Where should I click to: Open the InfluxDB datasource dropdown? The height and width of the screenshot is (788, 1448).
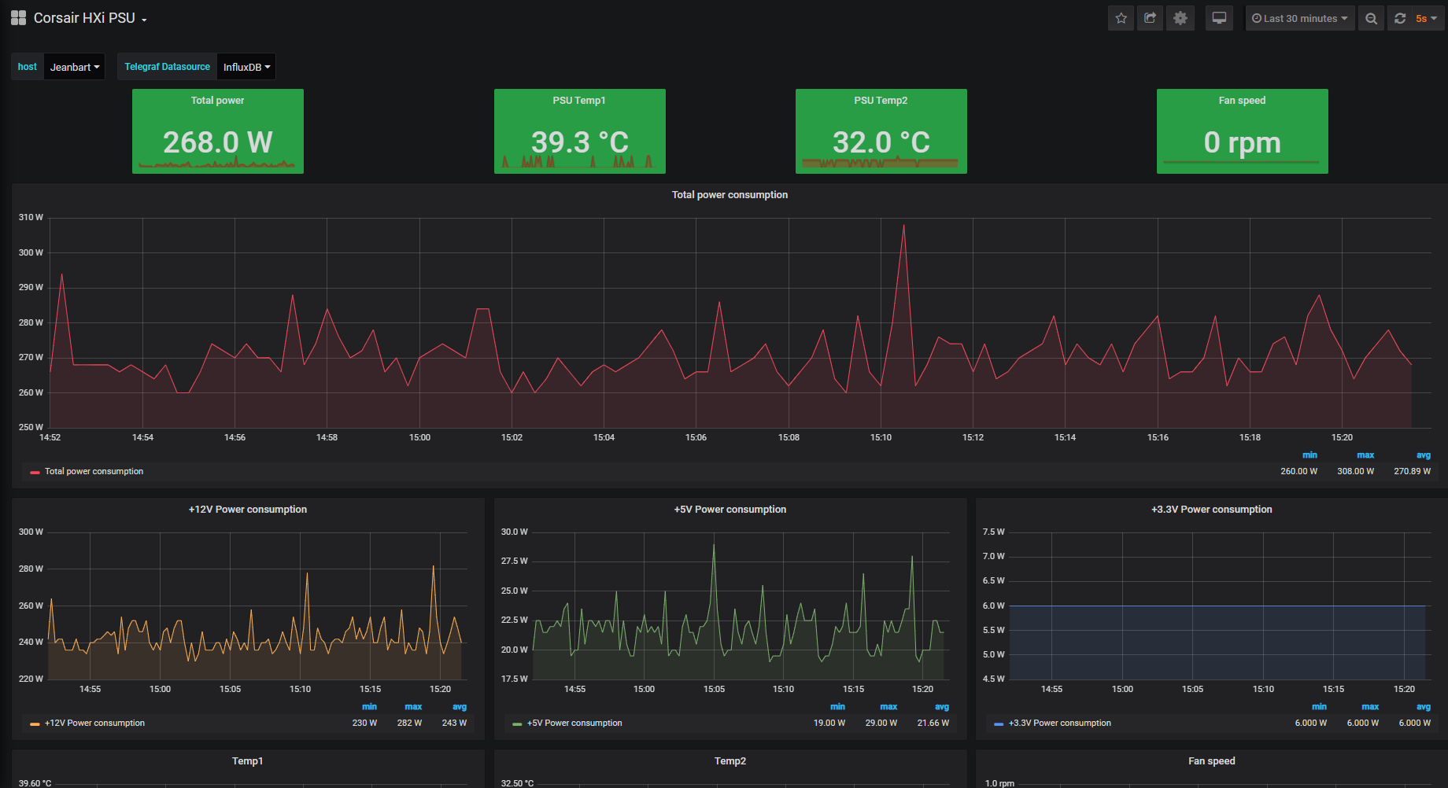pos(246,67)
